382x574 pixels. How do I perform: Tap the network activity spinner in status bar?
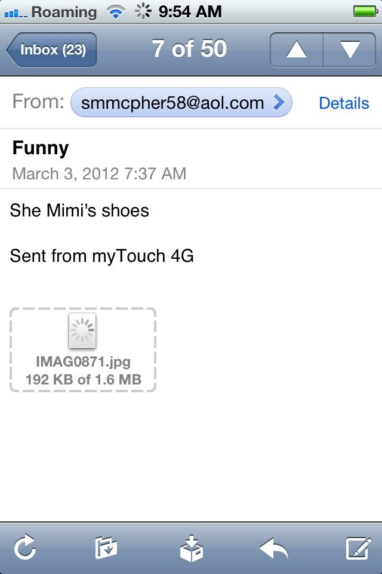coord(143,11)
